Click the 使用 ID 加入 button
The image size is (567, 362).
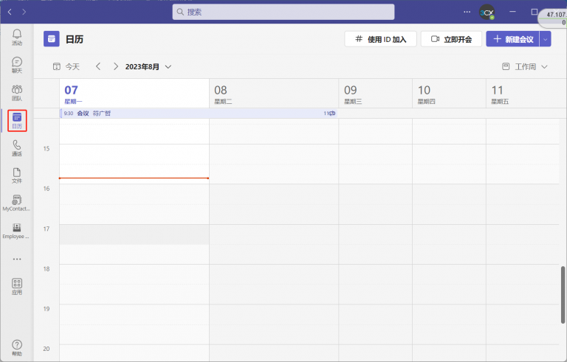[381, 39]
